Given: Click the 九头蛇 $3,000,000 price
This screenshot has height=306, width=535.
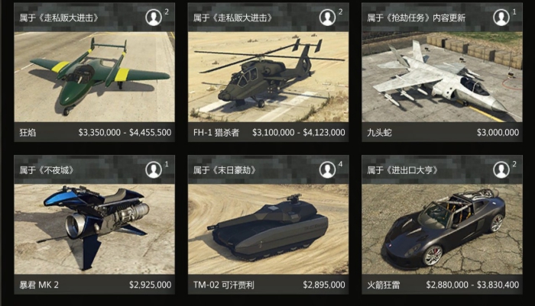Looking at the screenshot, I should [498, 133].
